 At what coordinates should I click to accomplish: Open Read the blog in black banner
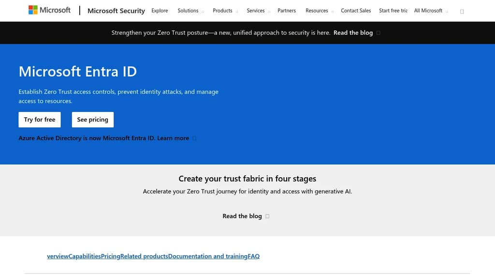tap(357, 33)
